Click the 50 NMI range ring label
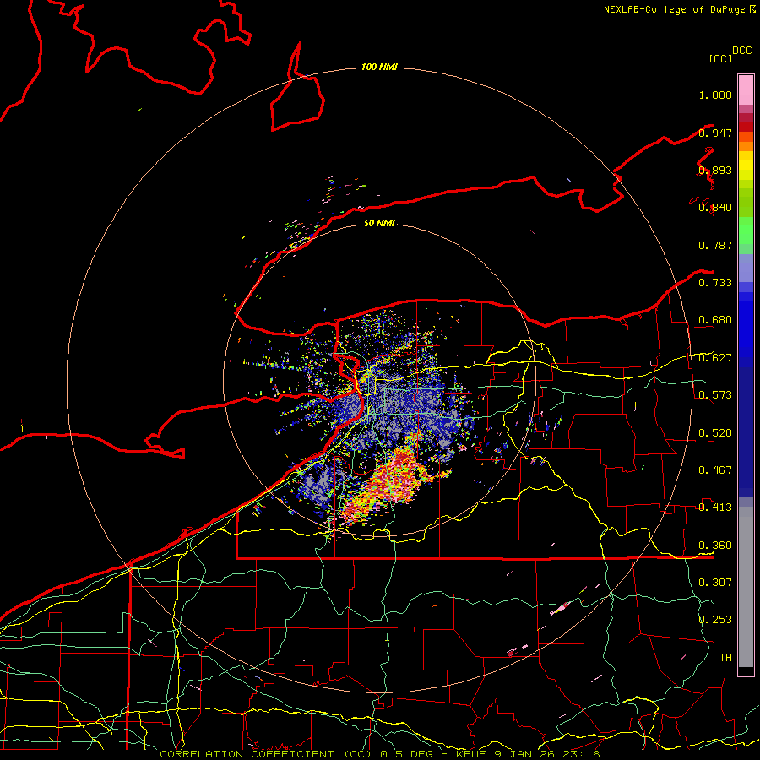The height and width of the screenshot is (760, 760). pos(379,223)
